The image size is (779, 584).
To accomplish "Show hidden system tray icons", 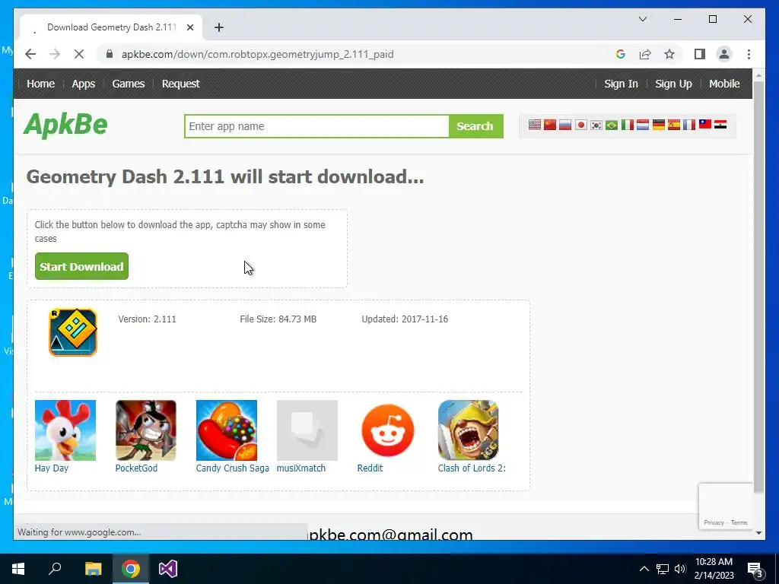I will (x=644, y=569).
